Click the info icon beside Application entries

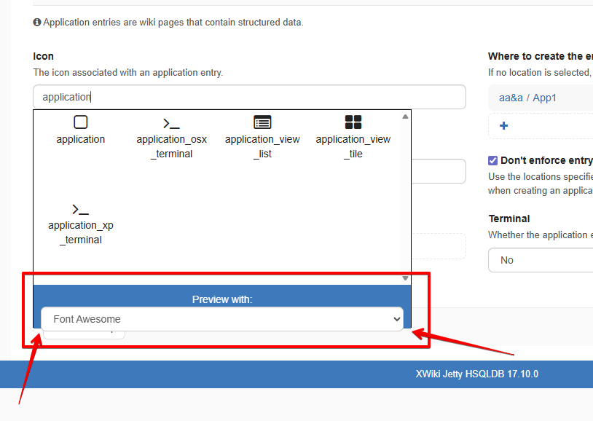click(x=37, y=23)
